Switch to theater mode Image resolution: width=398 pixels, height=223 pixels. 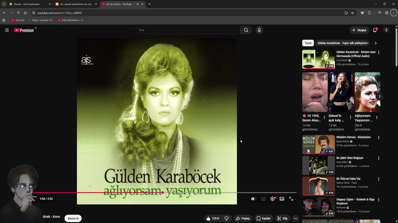click(x=282, y=199)
